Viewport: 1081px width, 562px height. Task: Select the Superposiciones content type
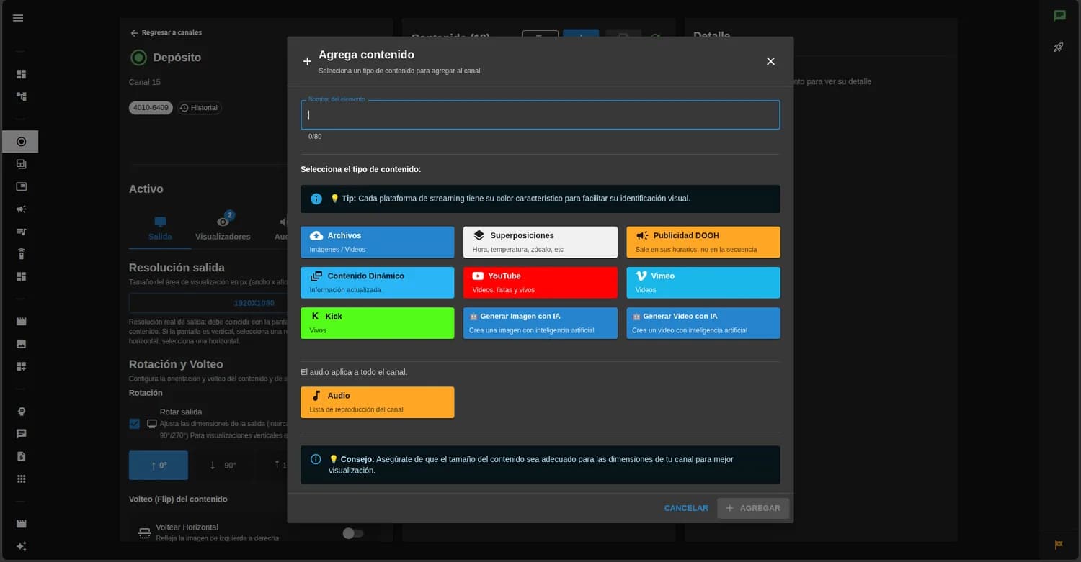pos(540,242)
